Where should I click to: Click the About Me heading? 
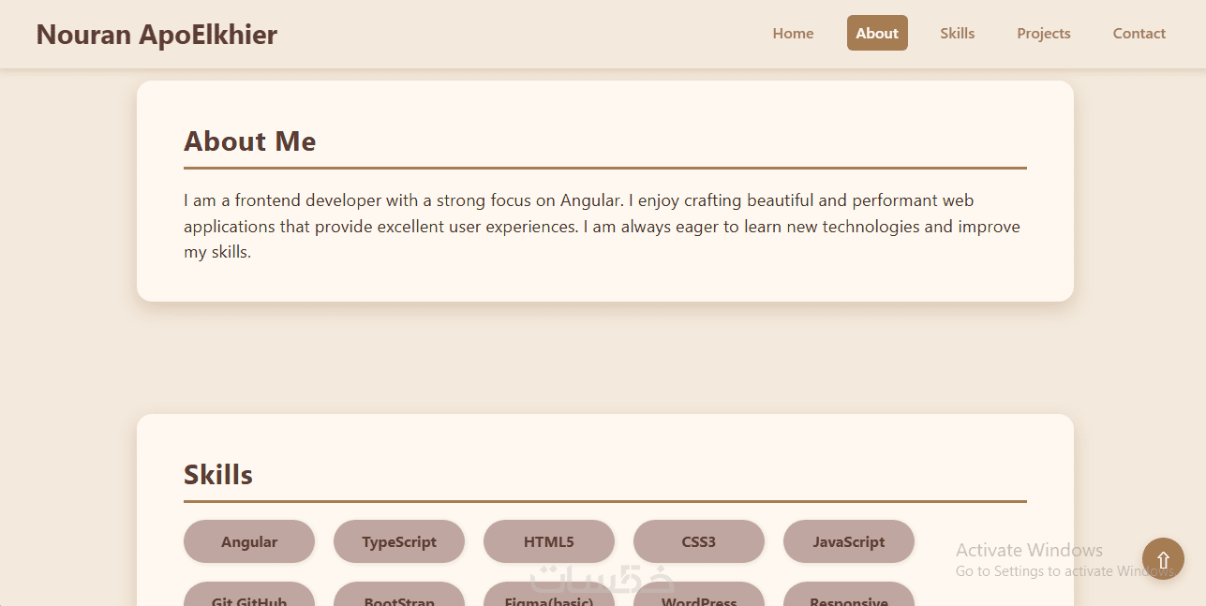point(250,141)
